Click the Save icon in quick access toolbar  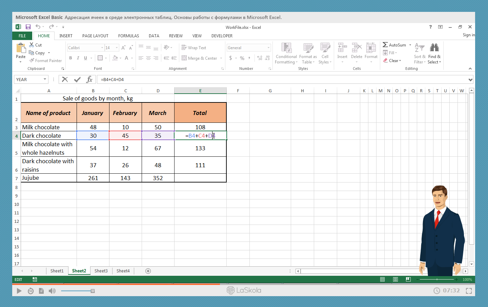coord(28,27)
